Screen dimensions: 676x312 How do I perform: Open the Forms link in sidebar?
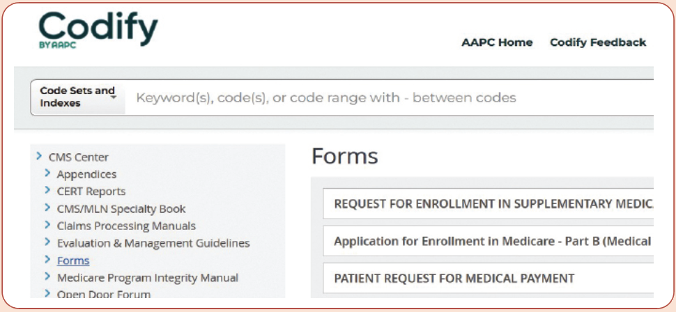(x=73, y=260)
